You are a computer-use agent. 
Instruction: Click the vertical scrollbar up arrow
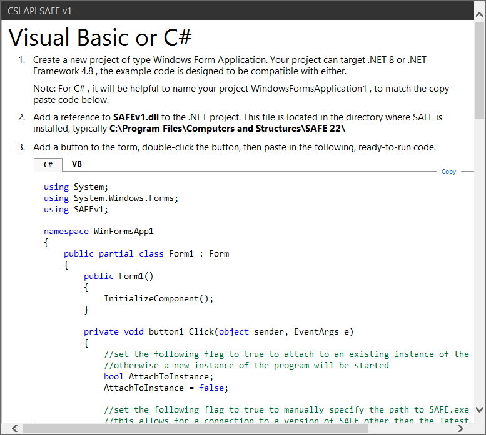(x=479, y=29)
